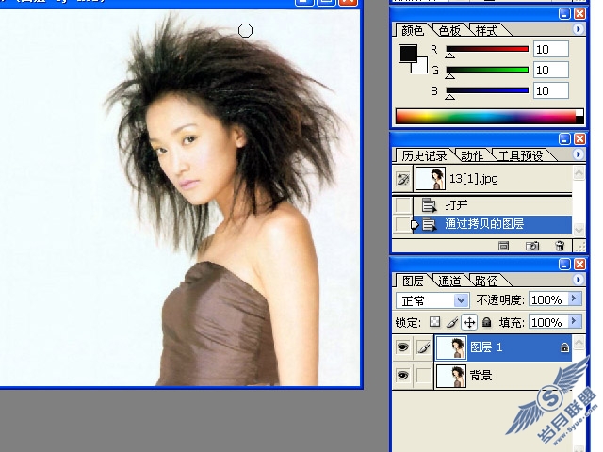
Task: Toggle lock image pixels brush icon
Action: 452,322
